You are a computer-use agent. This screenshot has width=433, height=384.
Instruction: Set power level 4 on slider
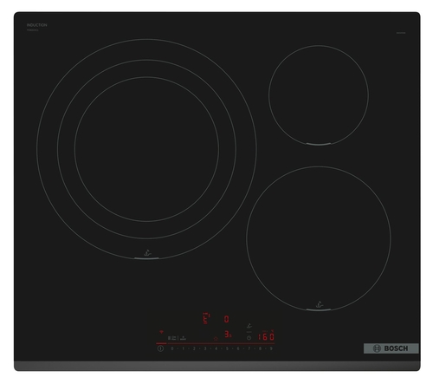tap(216, 348)
